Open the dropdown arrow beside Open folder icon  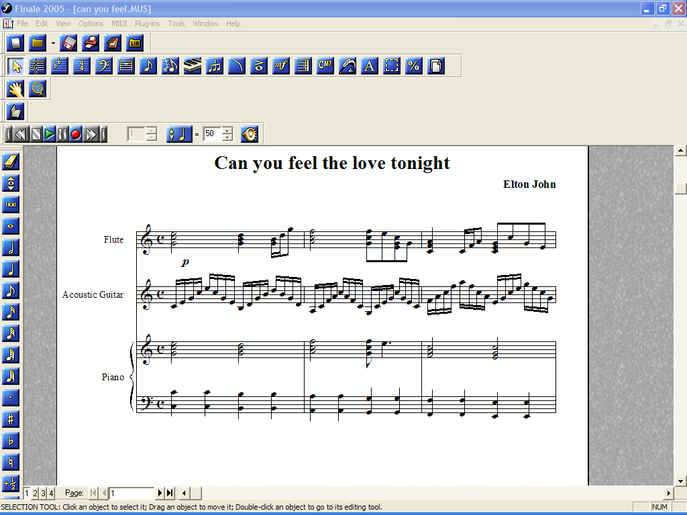[53, 44]
